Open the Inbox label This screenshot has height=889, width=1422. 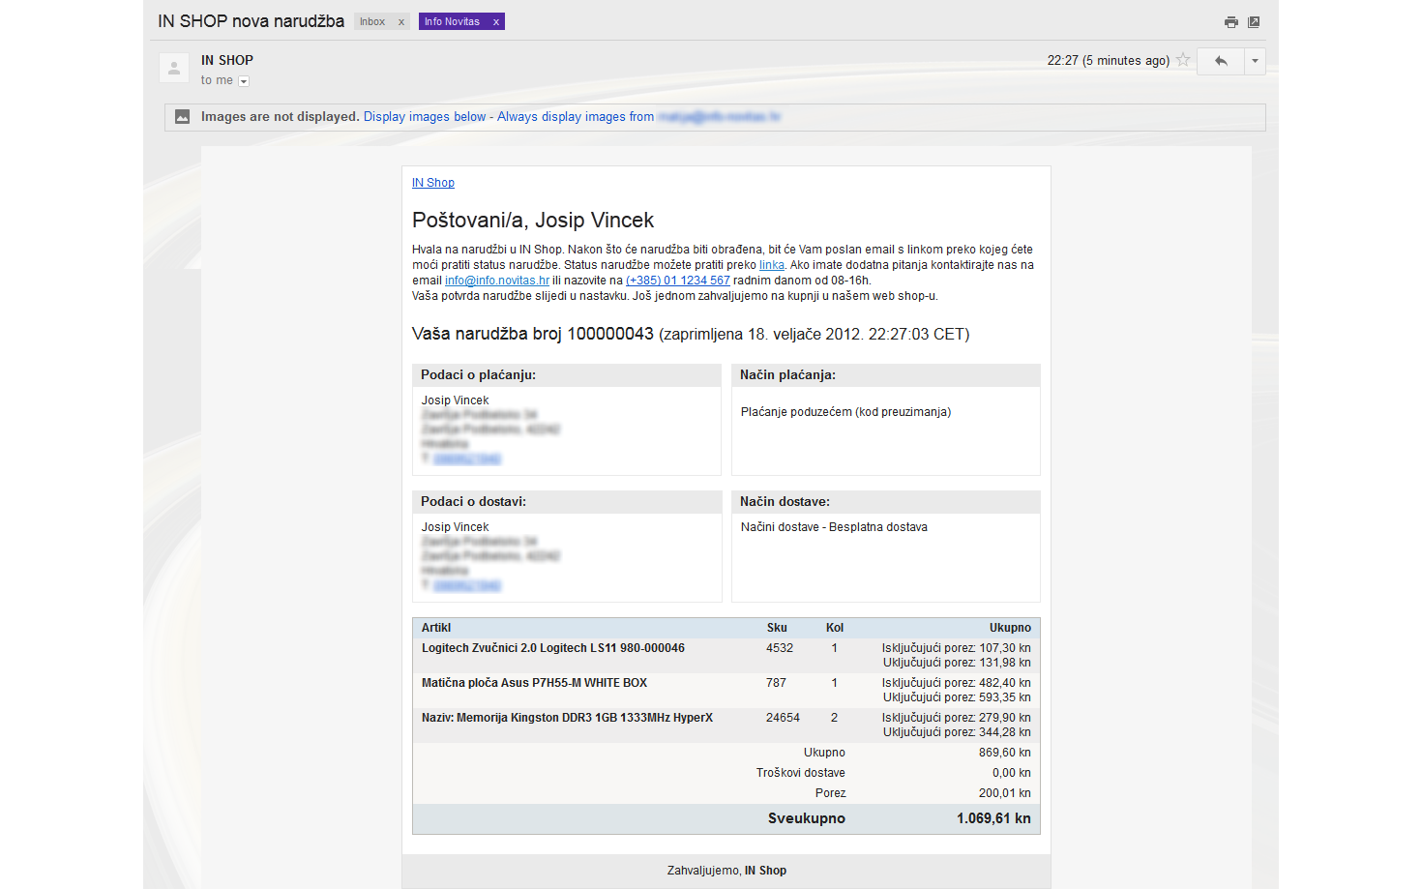coord(372,21)
